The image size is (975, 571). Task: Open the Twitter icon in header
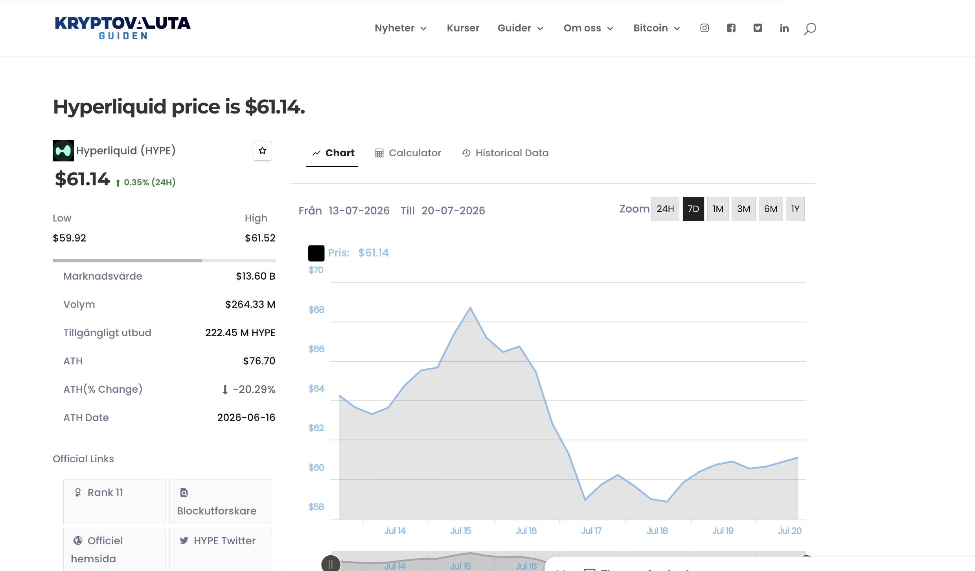[758, 28]
